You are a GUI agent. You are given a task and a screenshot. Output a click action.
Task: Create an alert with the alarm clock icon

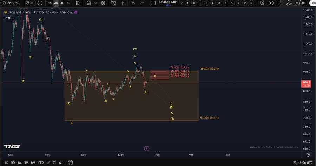tap(113, 3)
